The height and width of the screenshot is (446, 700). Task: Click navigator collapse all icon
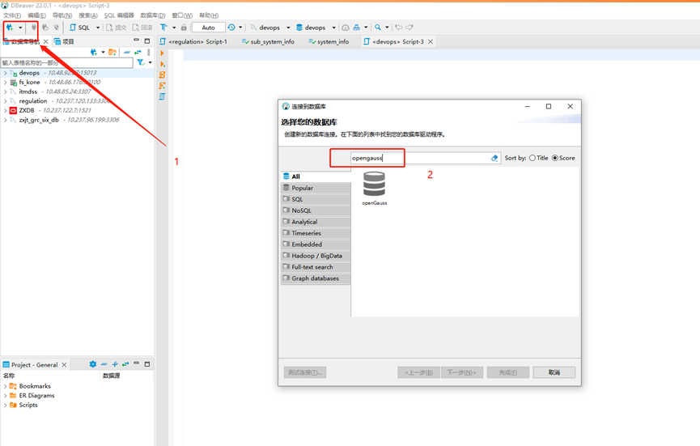point(127,53)
